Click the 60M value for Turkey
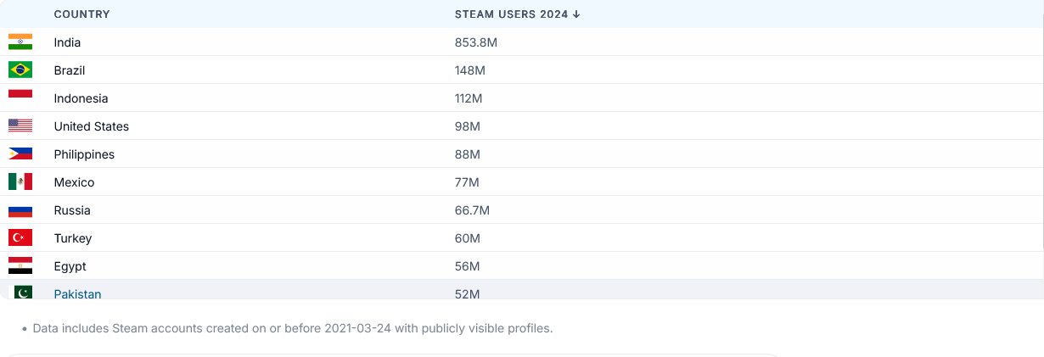1044x357 pixels. click(468, 238)
